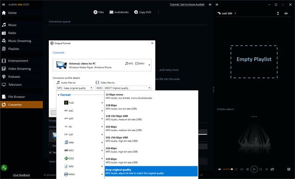Start playback with the play button

(254, 169)
